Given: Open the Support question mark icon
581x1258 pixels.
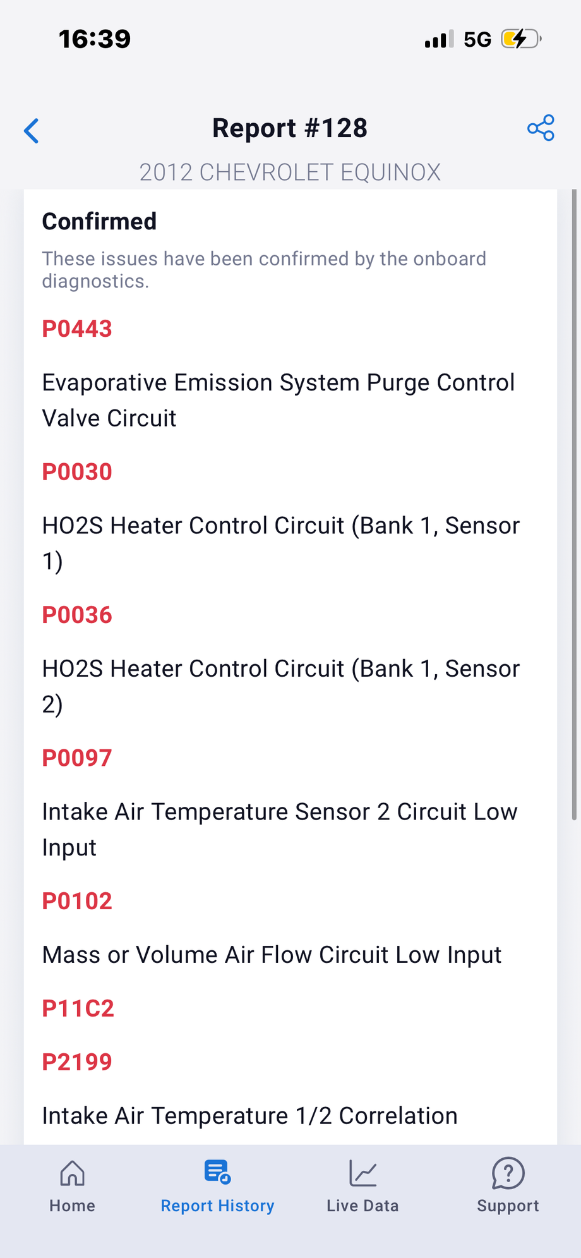Looking at the screenshot, I should (508, 1173).
